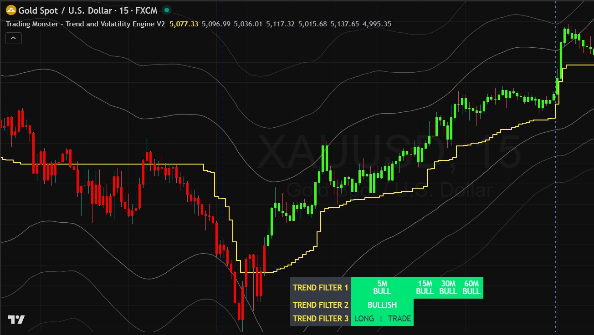Click the 5,117.32 indicator value
Viewport: 594px width, 335px height.
pyautogui.click(x=281, y=24)
